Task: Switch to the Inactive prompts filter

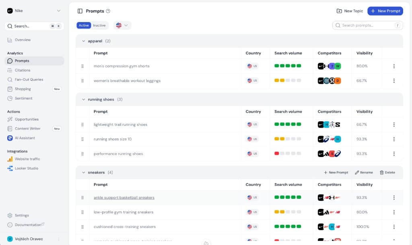Action: 99,25
